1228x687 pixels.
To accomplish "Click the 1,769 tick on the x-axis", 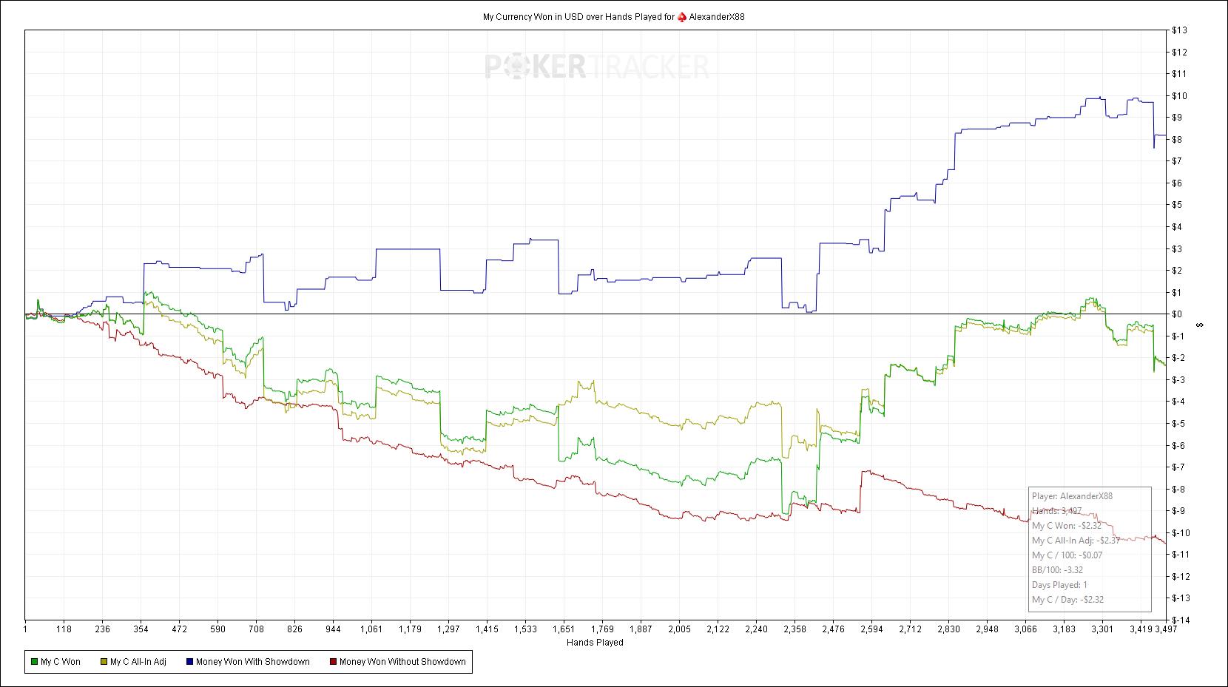I will click(x=602, y=630).
